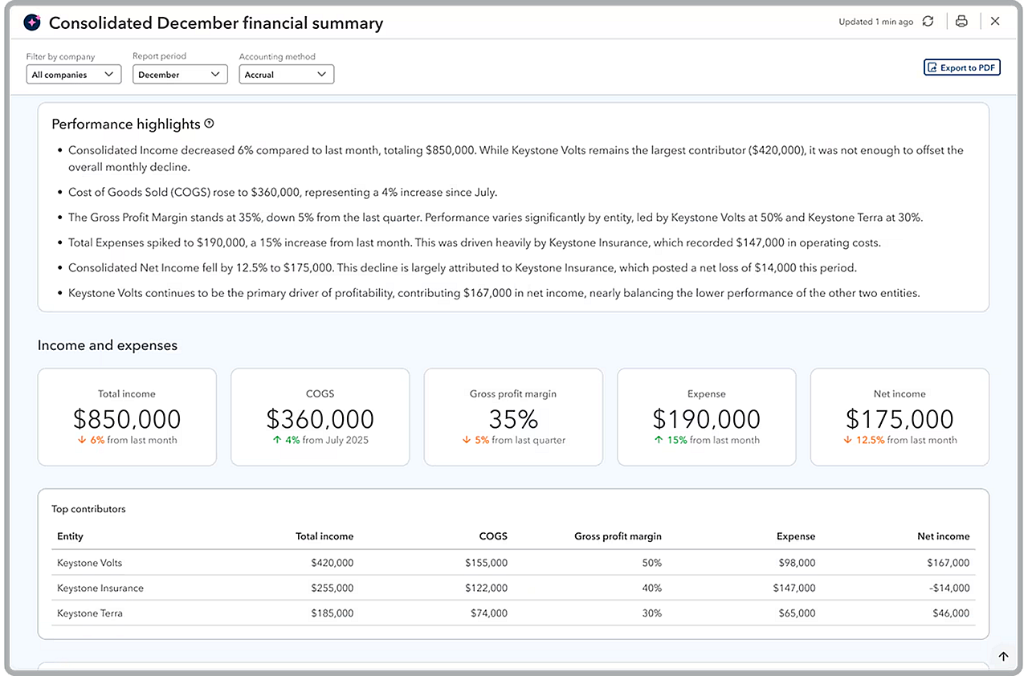Click the COGS column header in the table
This screenshot has height=676, width=1028.
tap(493, 536)
